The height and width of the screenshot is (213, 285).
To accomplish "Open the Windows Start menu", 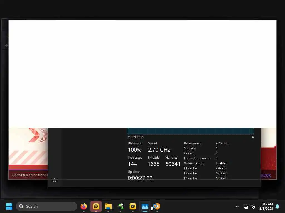I will click(x=9, y=206).
